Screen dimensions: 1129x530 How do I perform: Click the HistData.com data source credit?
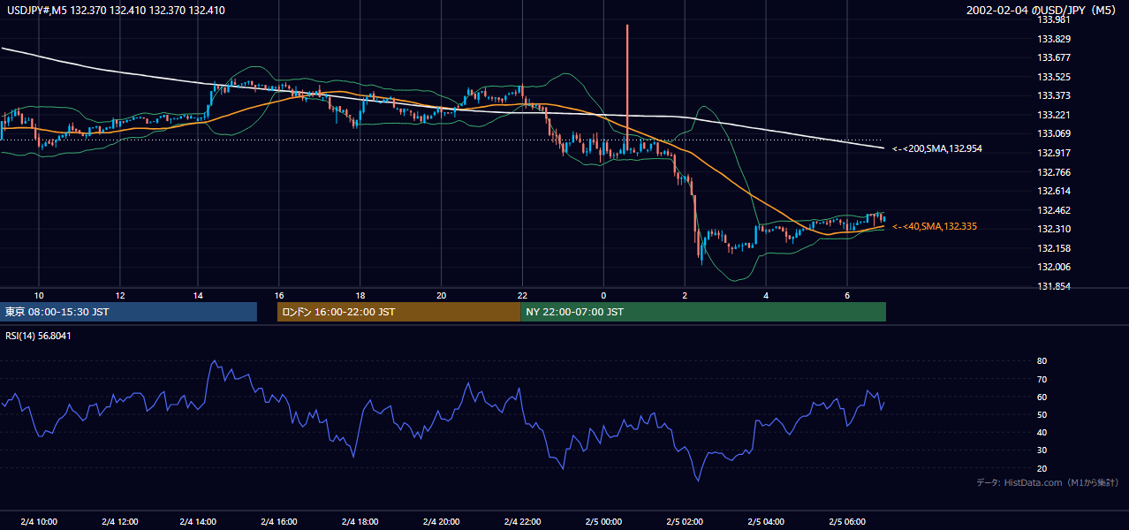1047,482
